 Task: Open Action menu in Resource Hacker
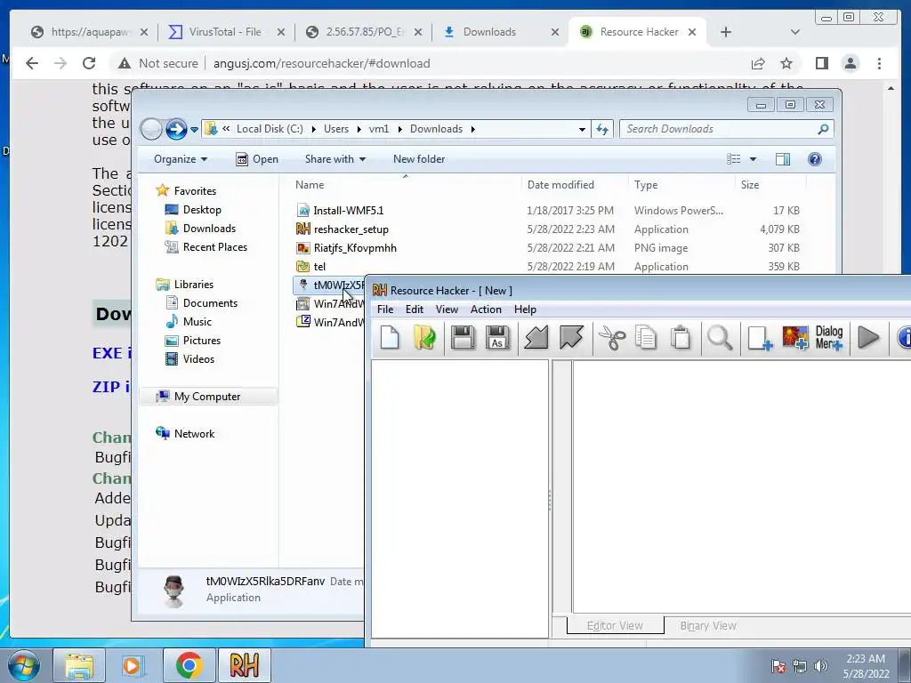pos(486,309)
